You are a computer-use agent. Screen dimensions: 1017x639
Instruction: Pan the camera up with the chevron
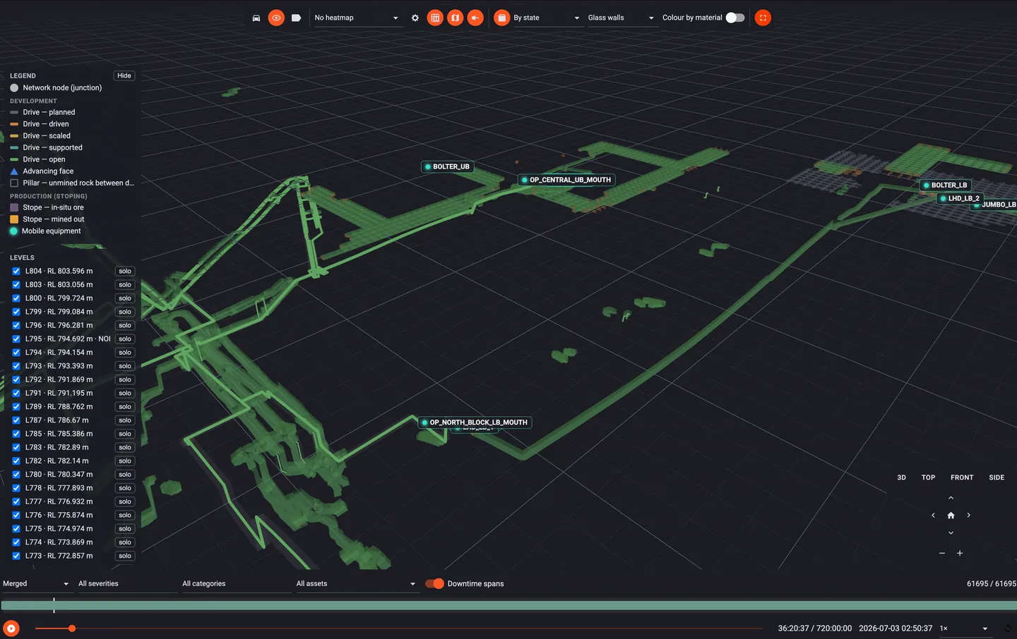[x=951, y=498]
